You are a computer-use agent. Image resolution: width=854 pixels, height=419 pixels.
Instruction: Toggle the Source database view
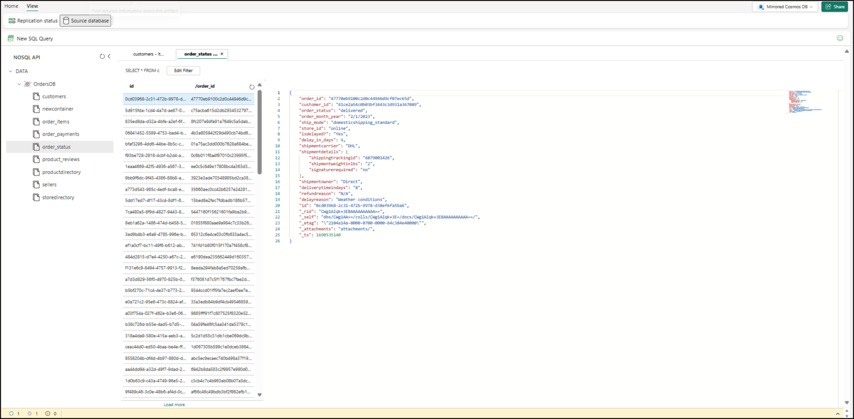coord(86,21)
